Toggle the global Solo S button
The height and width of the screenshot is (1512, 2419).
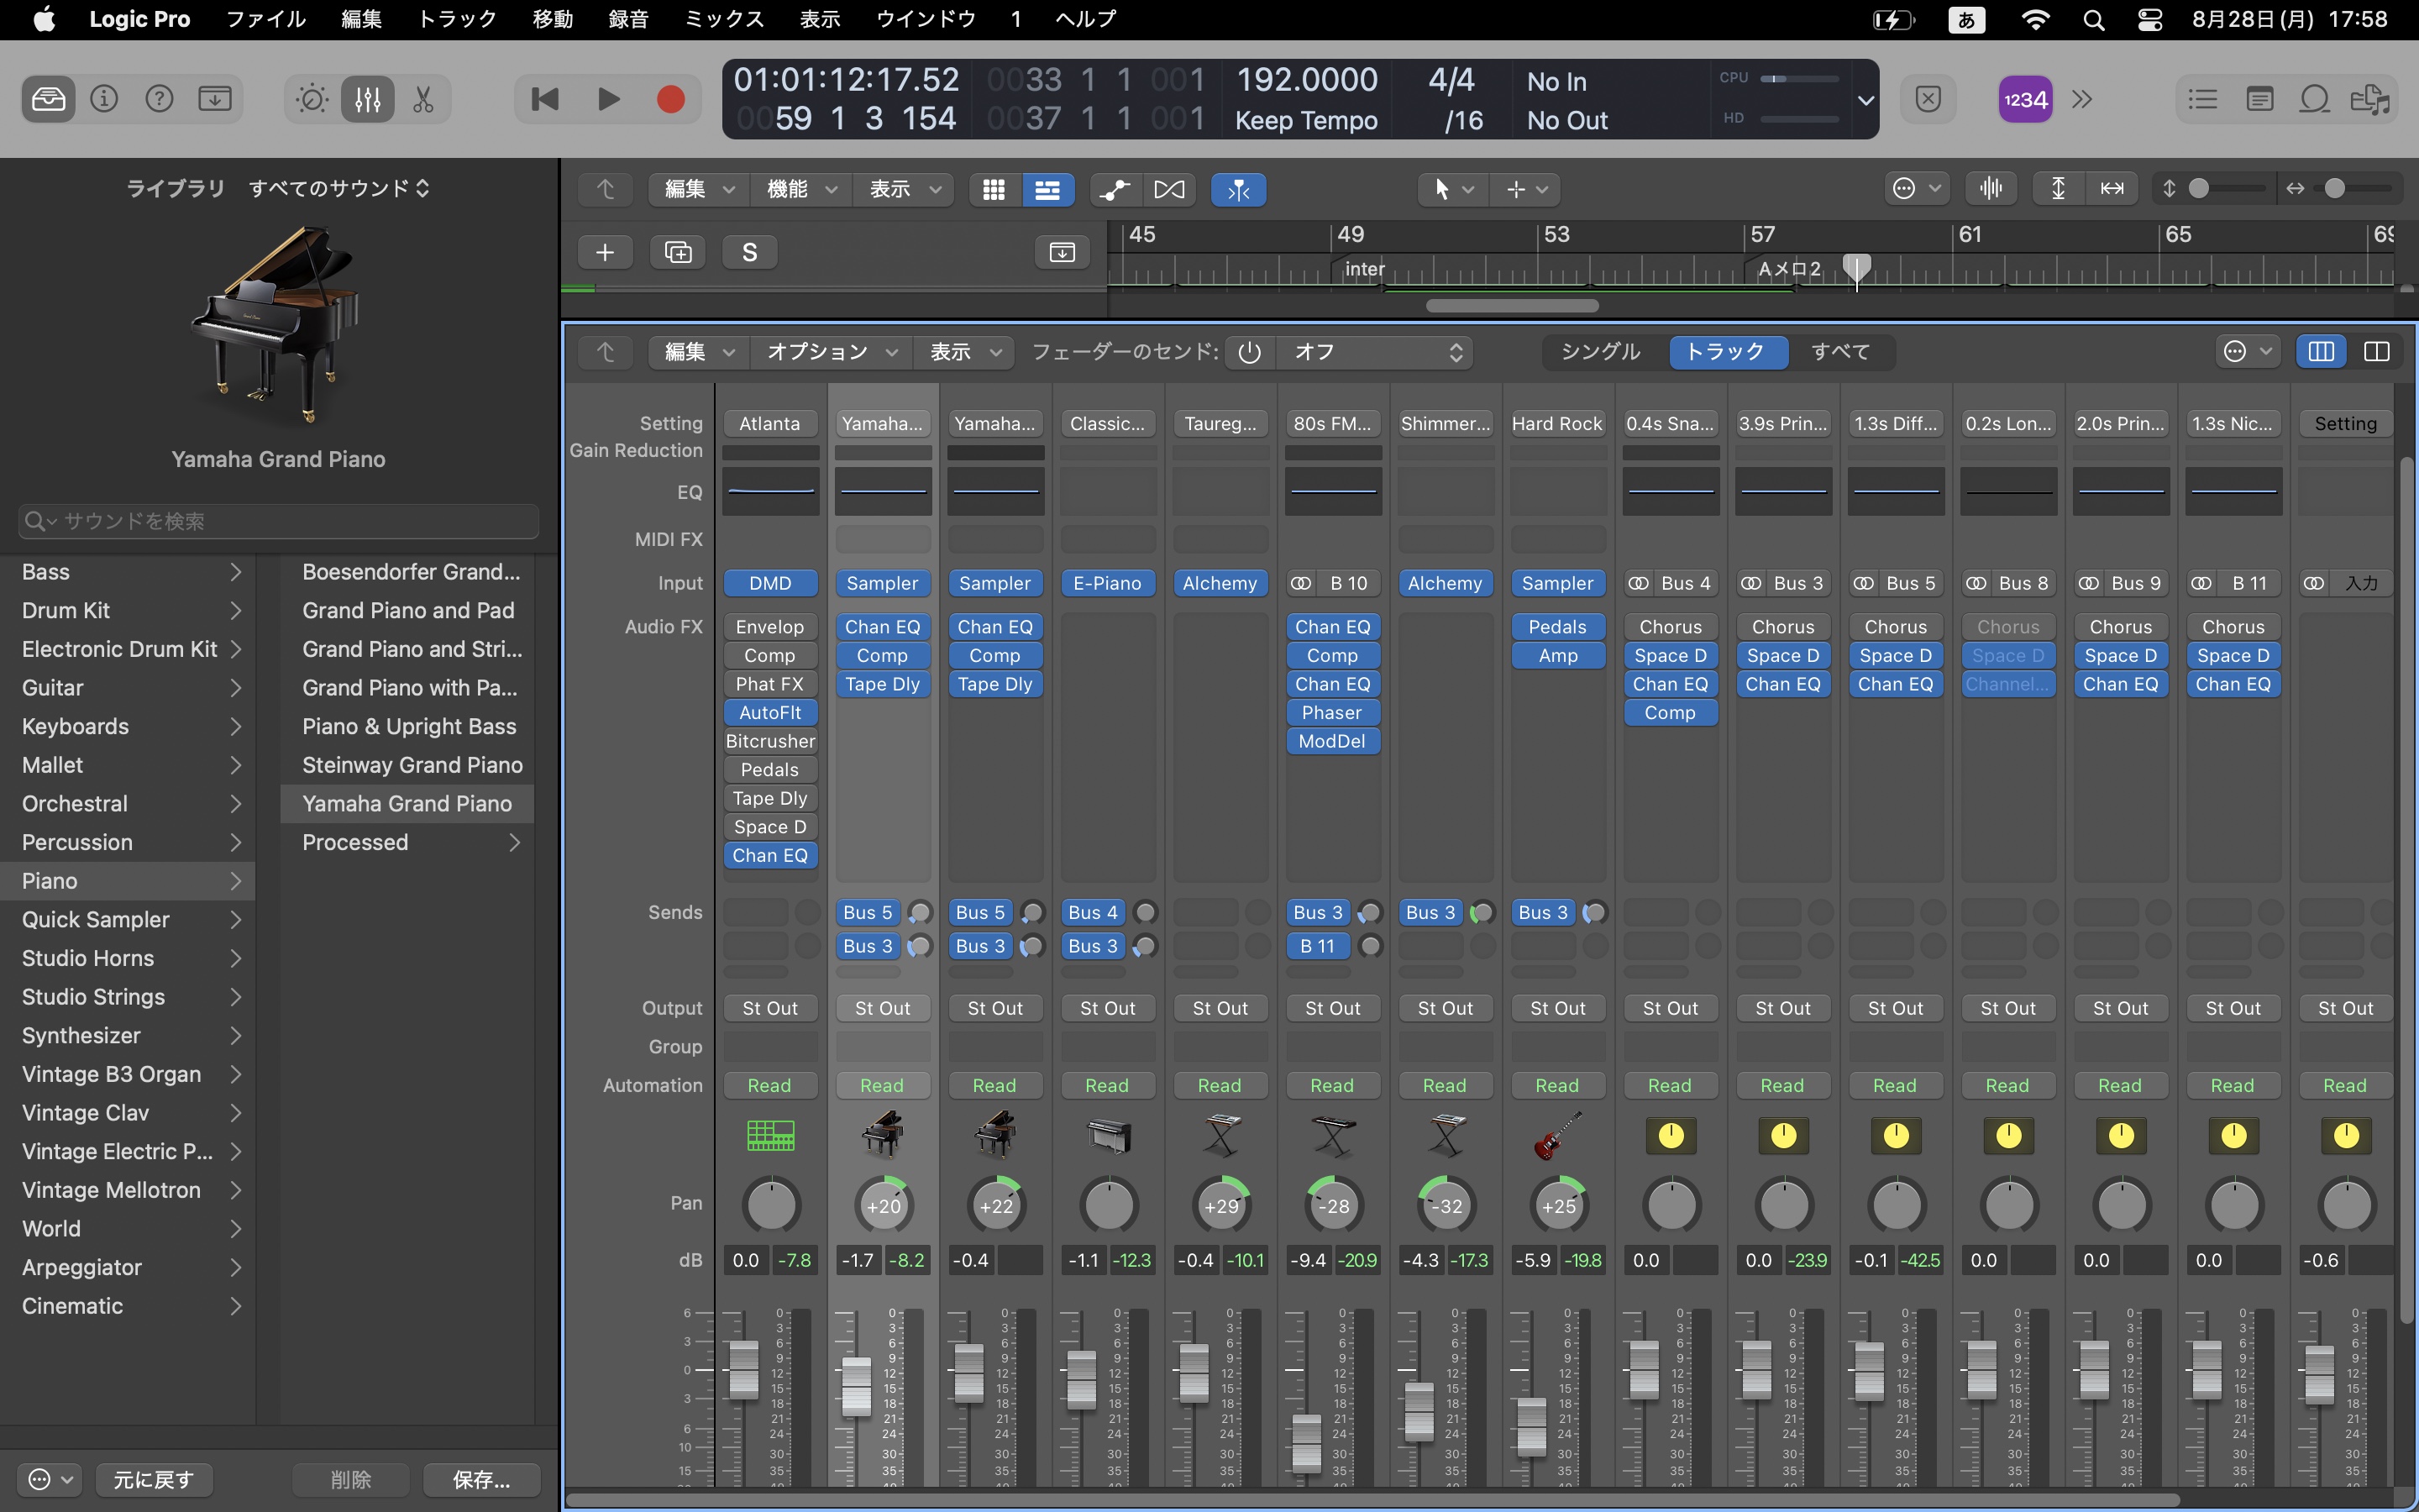(750, 252)
